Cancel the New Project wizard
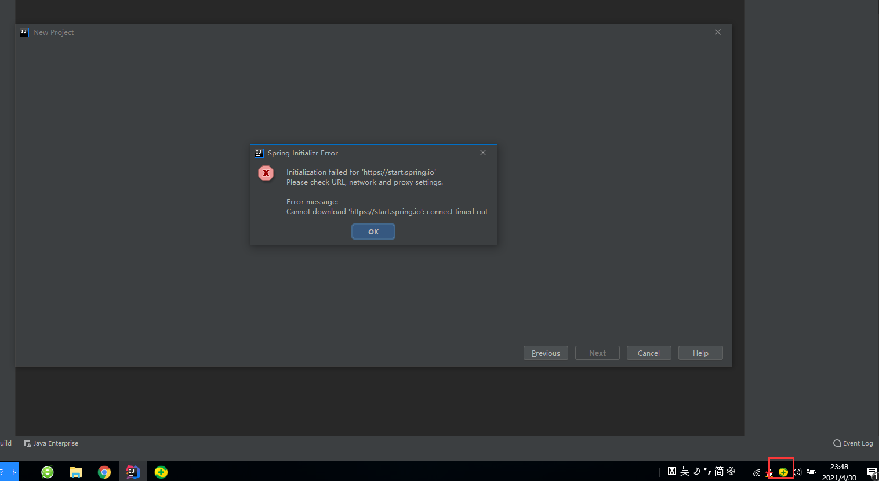This screenshot has width=879, height=481. click(x=649, y=353)
